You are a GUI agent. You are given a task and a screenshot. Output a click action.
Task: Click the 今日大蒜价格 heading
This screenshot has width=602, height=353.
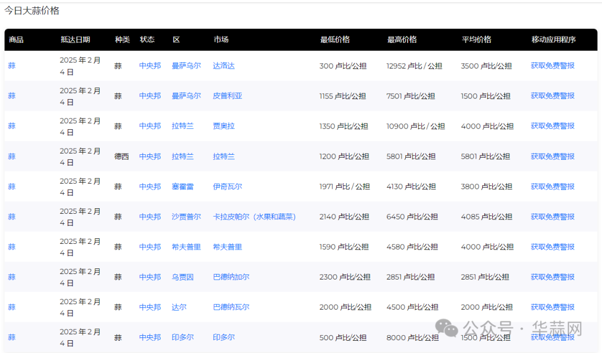point(32,11)
